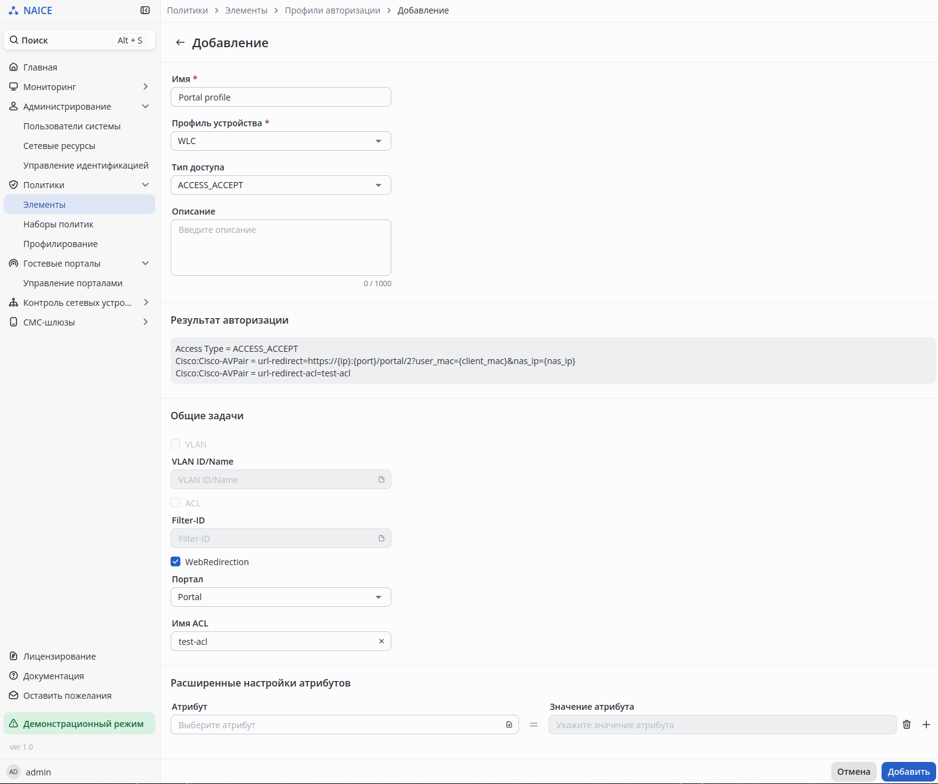
Task: Uncheck the WebRedirection checkbox
Action: (175, 561)
